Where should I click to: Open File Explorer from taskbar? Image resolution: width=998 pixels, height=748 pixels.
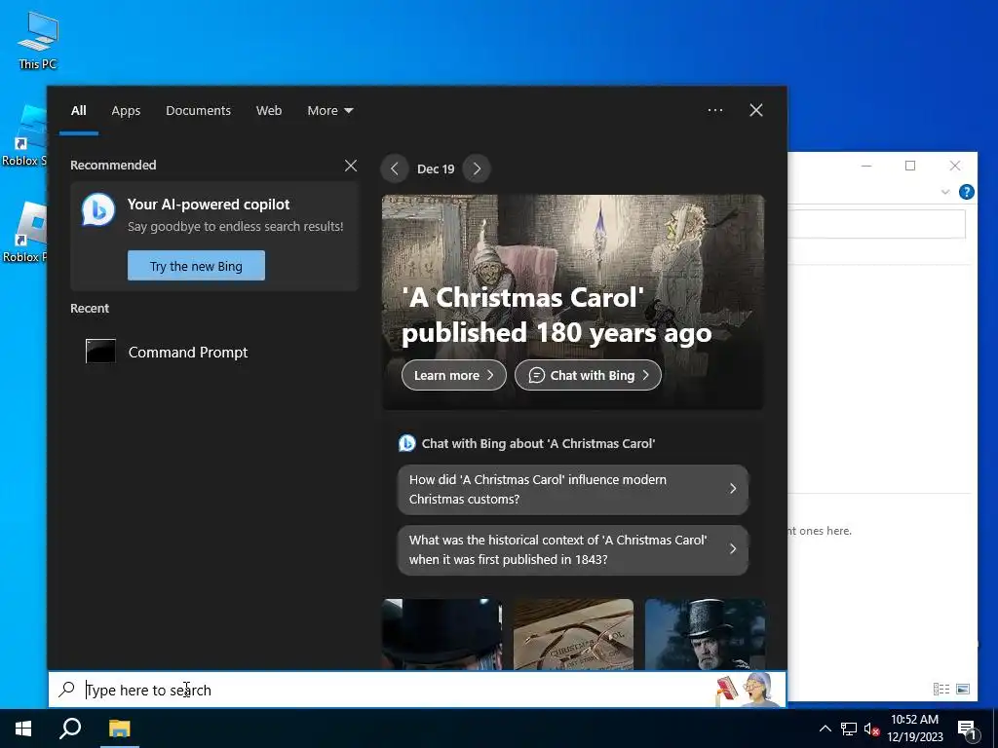tap(119, 729)
